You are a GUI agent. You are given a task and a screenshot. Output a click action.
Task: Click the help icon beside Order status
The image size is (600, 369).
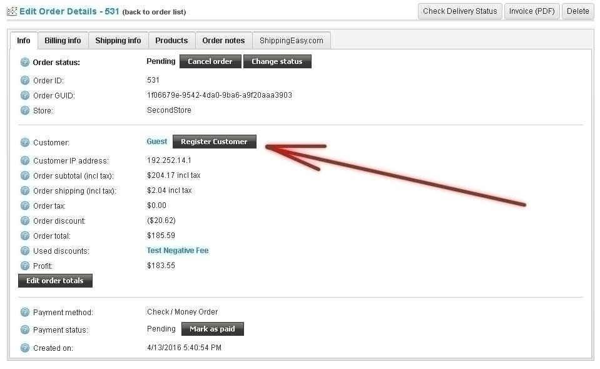(x=25, y=62)
